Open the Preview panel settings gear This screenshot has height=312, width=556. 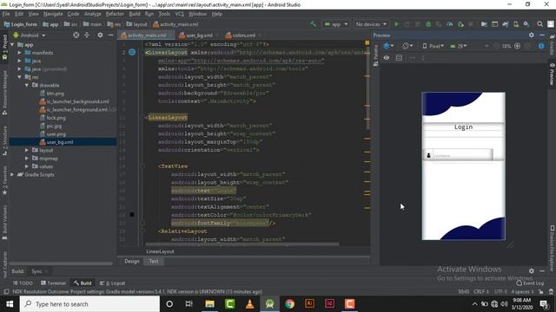click(x=531, y=35)
